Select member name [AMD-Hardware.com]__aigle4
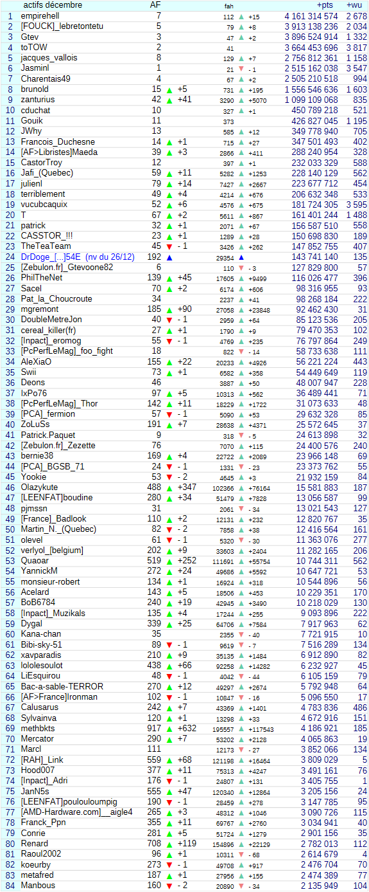The height and width of the screenshot is (892, 369). tap(76, 813)
